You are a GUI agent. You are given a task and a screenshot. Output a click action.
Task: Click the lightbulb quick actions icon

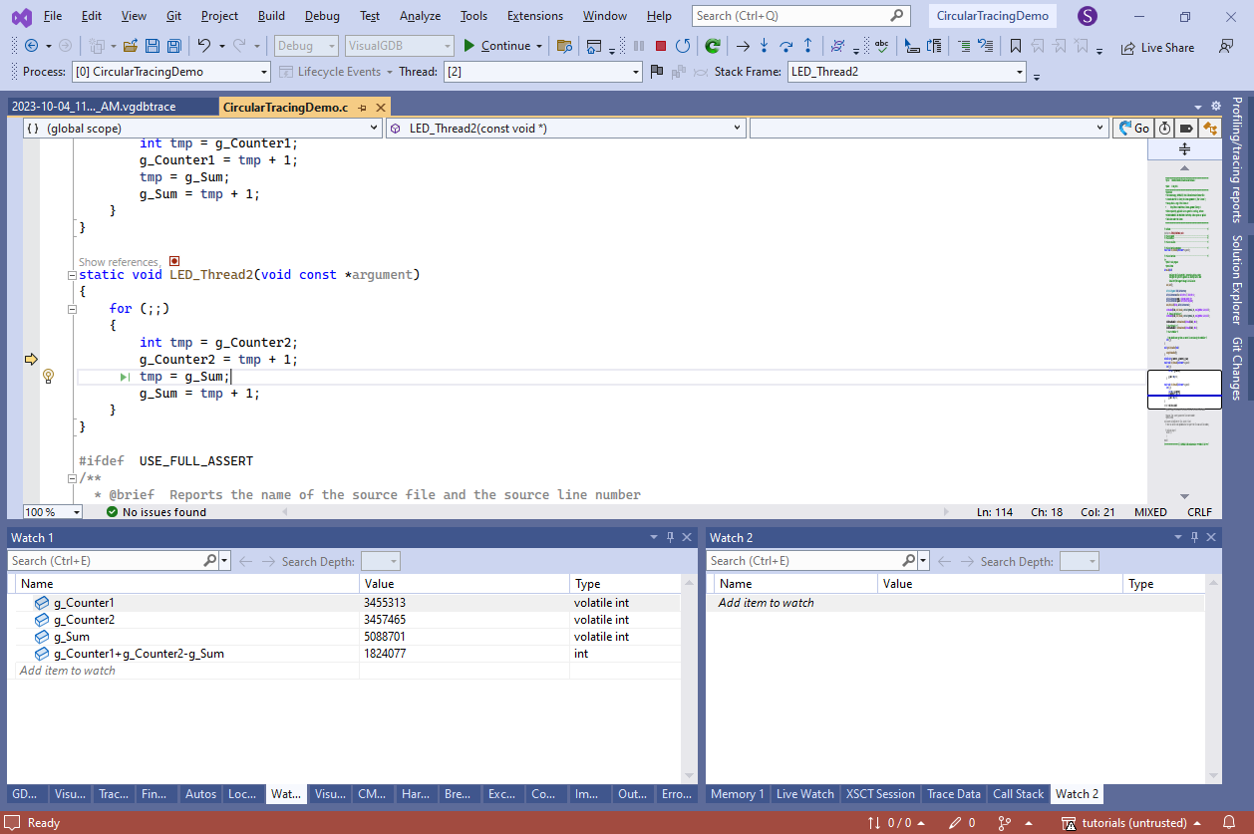coord(48,377)
